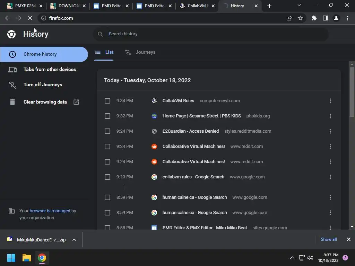This screenshot has width=355, height=266.
Task: Select the List tab
Action: [104, 52]
